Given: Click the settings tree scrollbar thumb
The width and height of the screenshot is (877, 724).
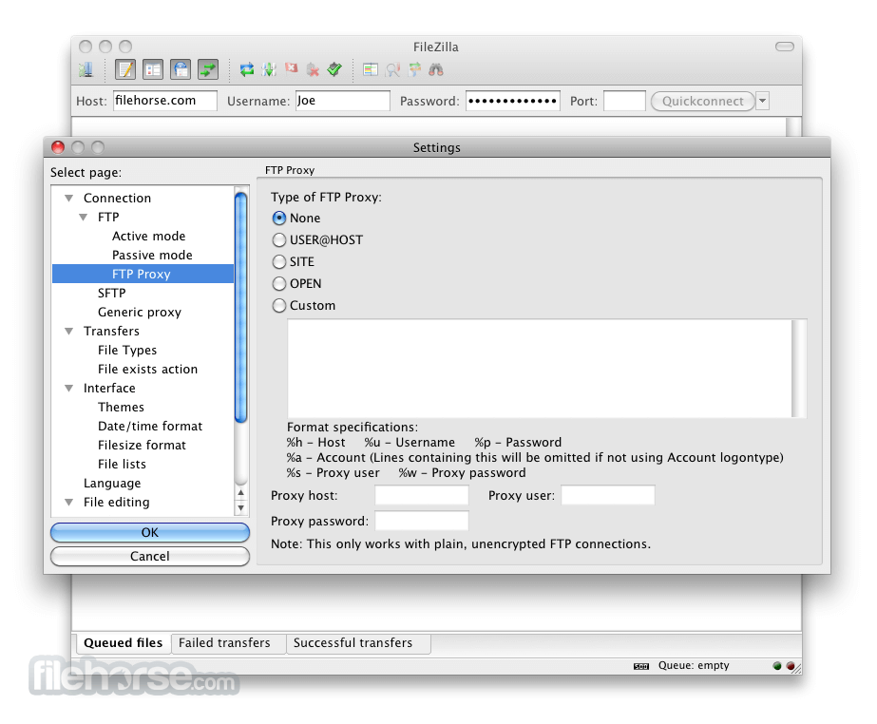Looking at the screenshot, I should (241, 308).
